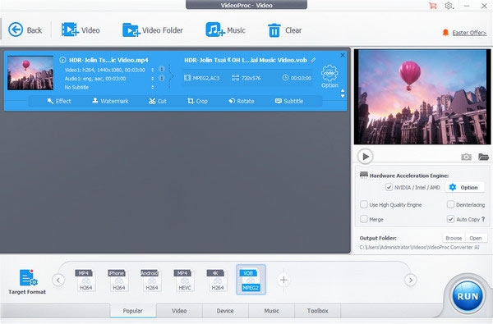The height and width of the screenshot is (324, 493).
Task: Show source file info icon
Action: 62,60
